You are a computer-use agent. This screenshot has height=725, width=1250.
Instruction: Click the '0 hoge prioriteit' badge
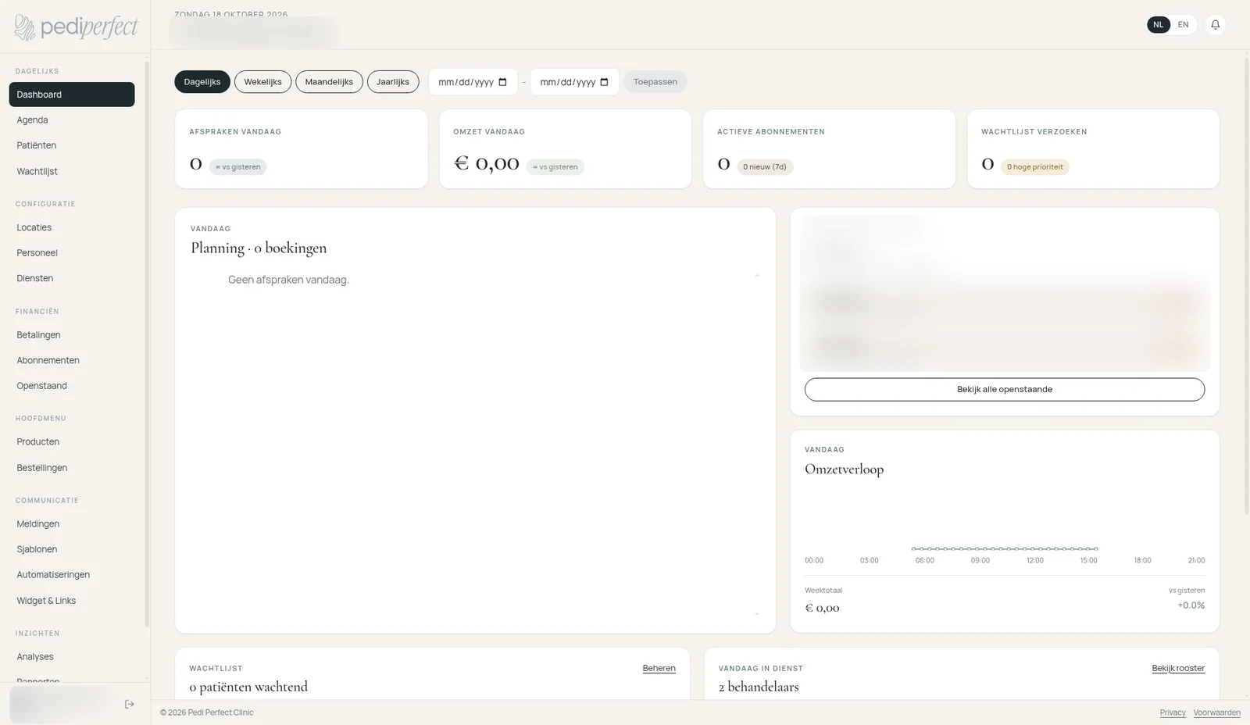pos(1035,166)
